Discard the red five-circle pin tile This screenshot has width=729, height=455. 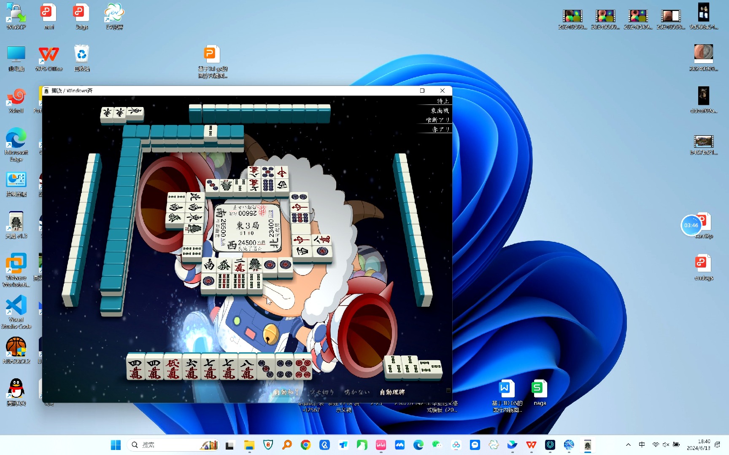click(x=303, y=367)
